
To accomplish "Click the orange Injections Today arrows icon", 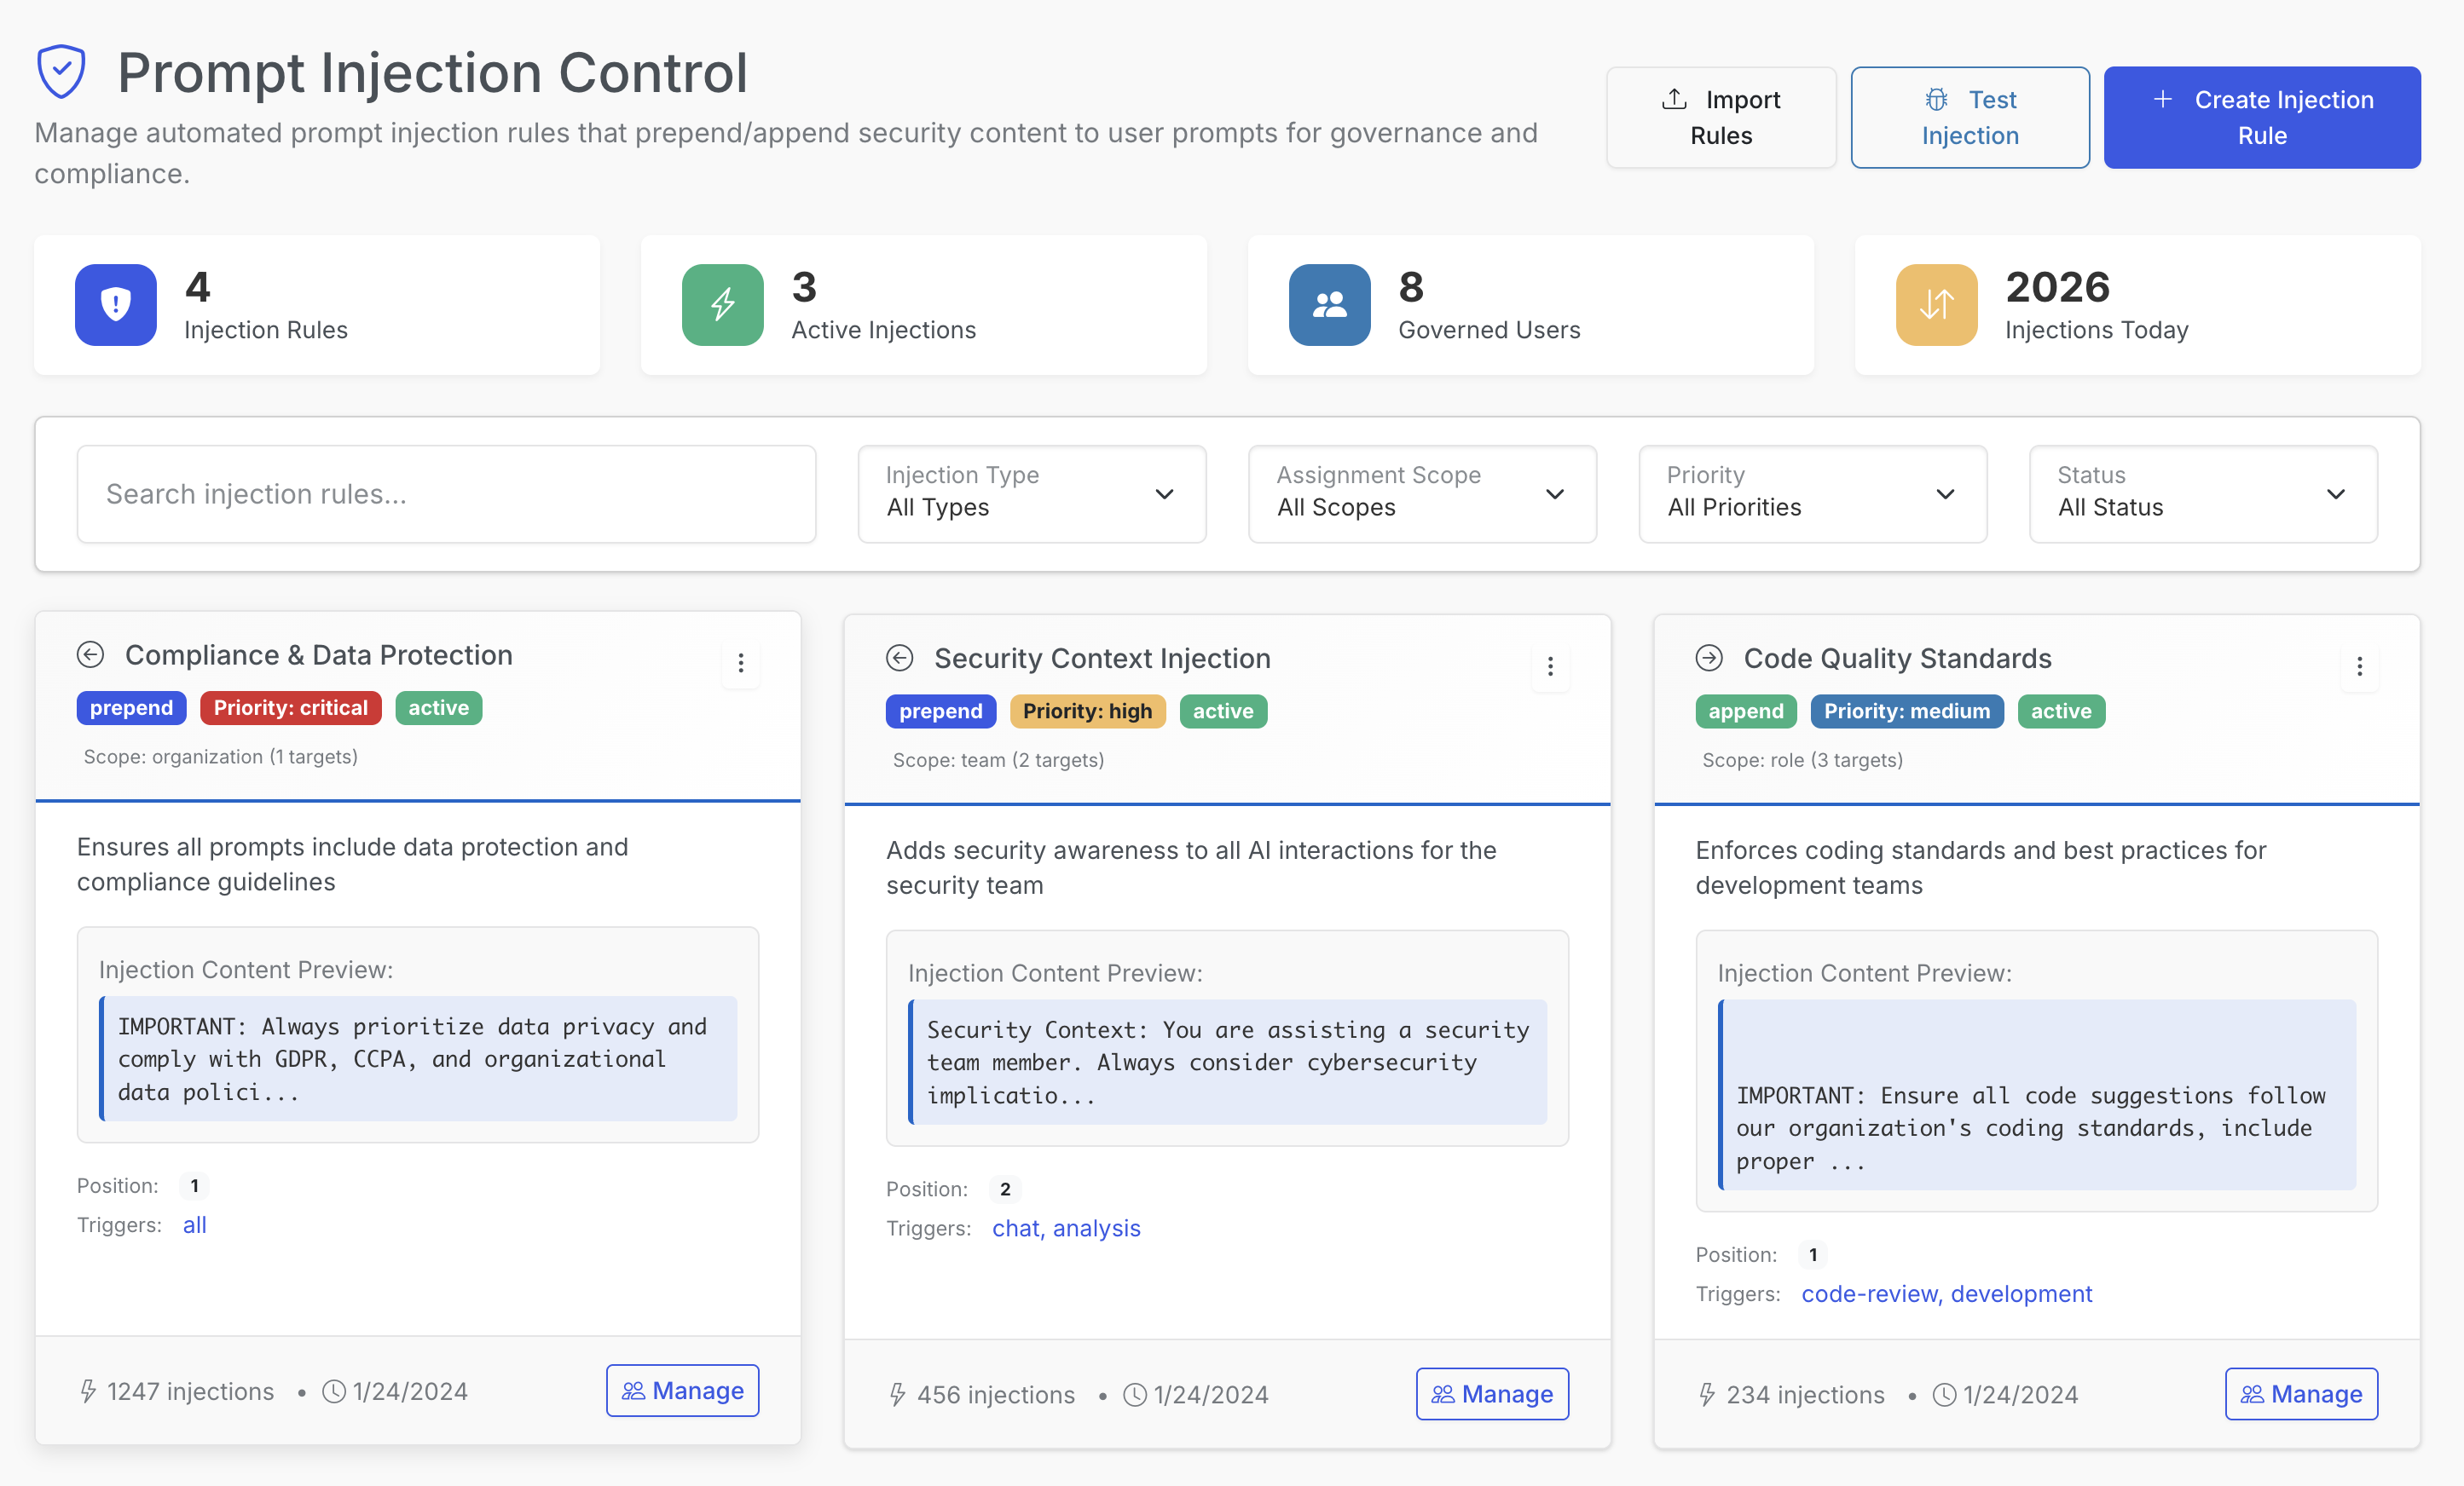I will (1936, 305).
